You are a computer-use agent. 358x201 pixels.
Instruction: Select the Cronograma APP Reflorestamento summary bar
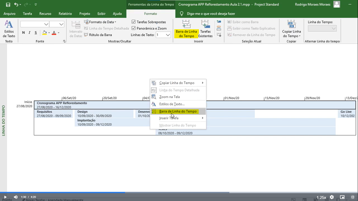(195, 105)
